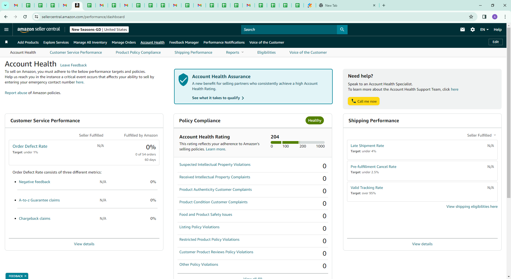Viewport: 511px width, 279px height.
Task: Open the hamburger navigation menu
Action: click(x=6, y=29)
